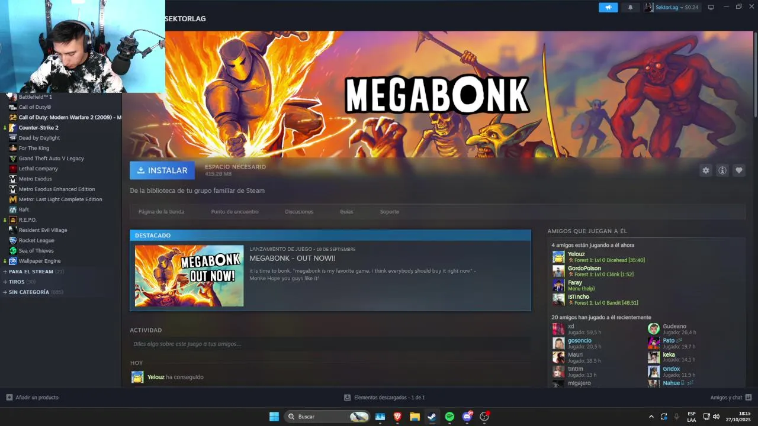Click friend name keka
The image size is (758, 426).
pos(669,355)
